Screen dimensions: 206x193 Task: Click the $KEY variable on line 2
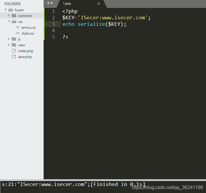click(x=68, y=18)
